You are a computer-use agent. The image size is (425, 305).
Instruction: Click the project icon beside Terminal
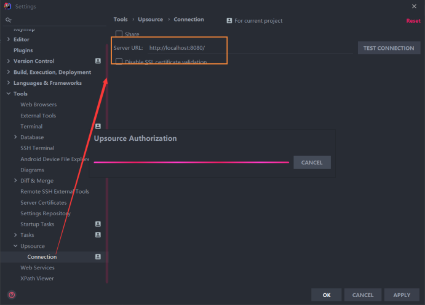(98, 126)
